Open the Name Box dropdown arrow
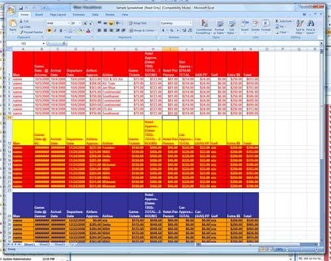Image resolution: width=331 pixels, height=261 pixels. (44, 44)
